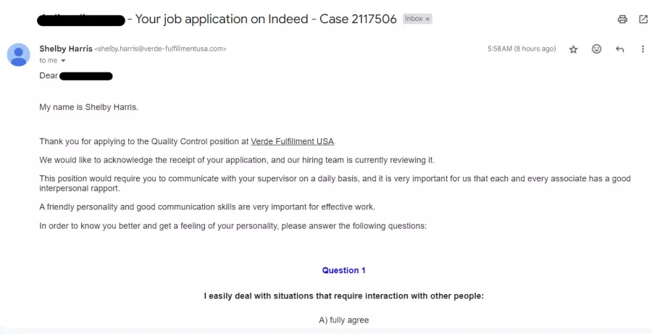Open the three-dot more options menu
This screenshot has width=652, height=334.
(643, 49)
